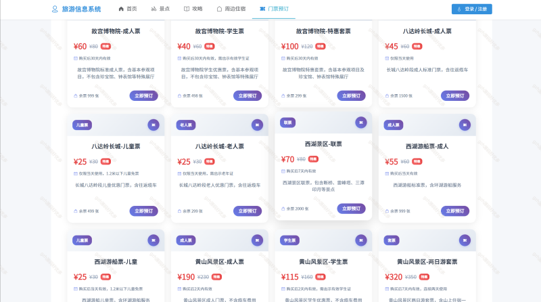Click 余票 2000 张 on 西湖景区-联票
The width and height of the screenshot is (541, 302).
coord(298,209)
